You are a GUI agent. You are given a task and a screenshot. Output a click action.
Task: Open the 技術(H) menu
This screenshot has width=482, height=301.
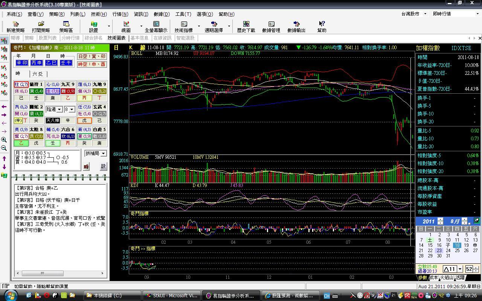point(99,14)
